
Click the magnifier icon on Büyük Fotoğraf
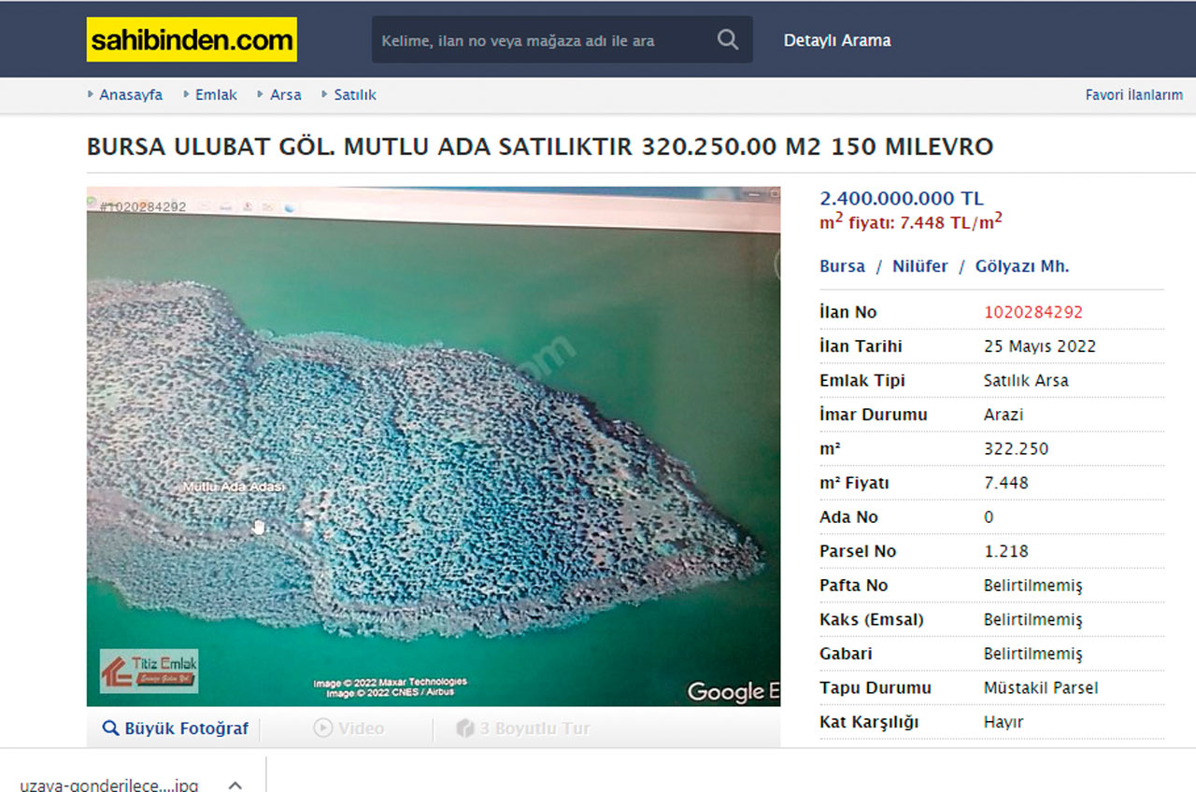(112, 728)
